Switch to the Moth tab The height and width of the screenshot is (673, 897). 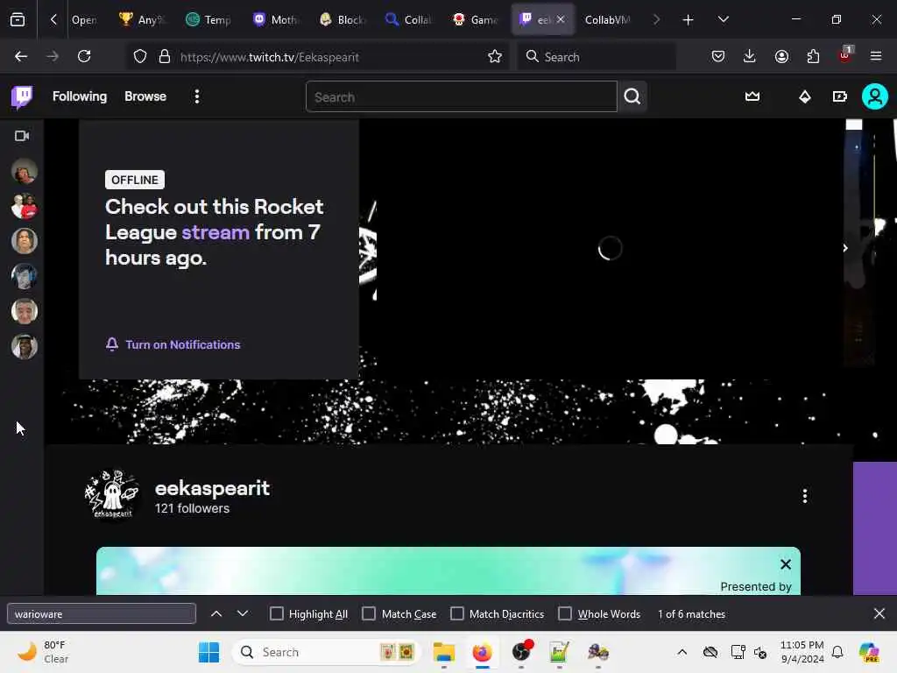point(276,19)
